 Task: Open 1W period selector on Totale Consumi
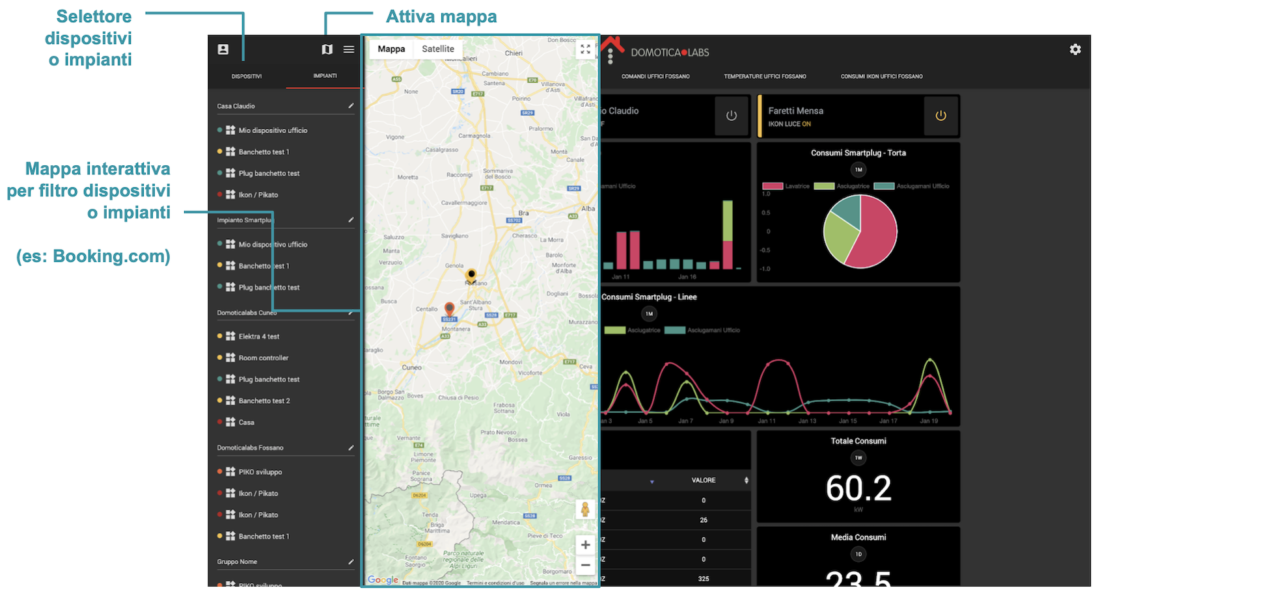click(x=858, y=458)
